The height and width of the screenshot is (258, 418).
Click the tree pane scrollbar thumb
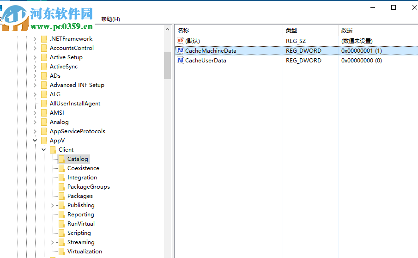click(x=167, y=66)
